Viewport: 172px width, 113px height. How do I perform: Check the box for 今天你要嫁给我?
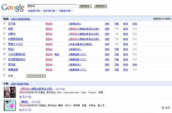5,54
